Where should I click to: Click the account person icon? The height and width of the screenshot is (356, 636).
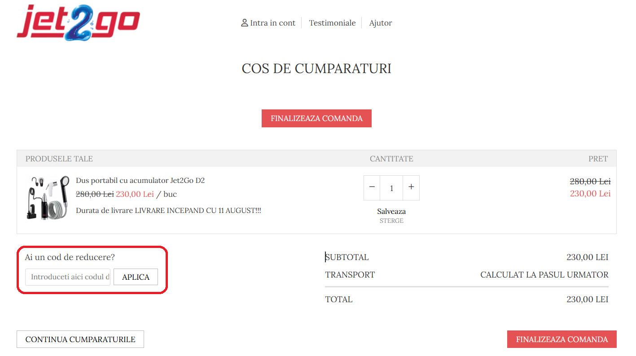244,22
